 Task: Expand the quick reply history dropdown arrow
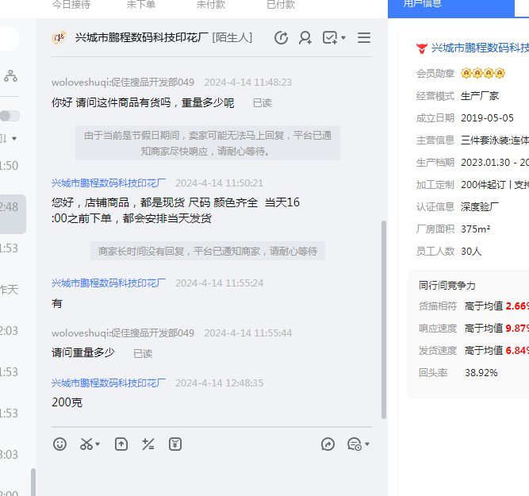(367, 445)
